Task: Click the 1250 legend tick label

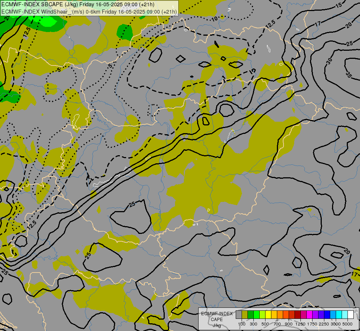Action: 300,324
